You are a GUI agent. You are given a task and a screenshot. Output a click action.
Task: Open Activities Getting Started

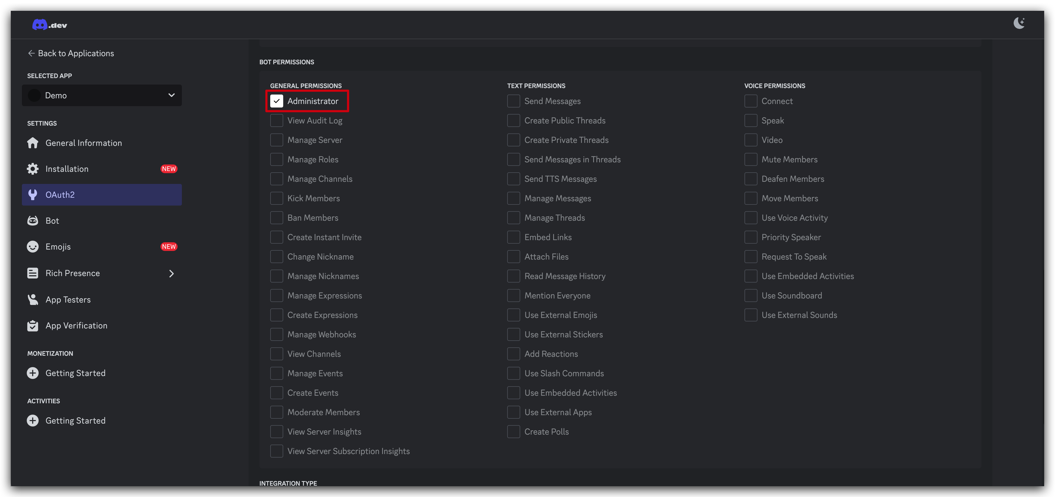click(x=102, y=421)
